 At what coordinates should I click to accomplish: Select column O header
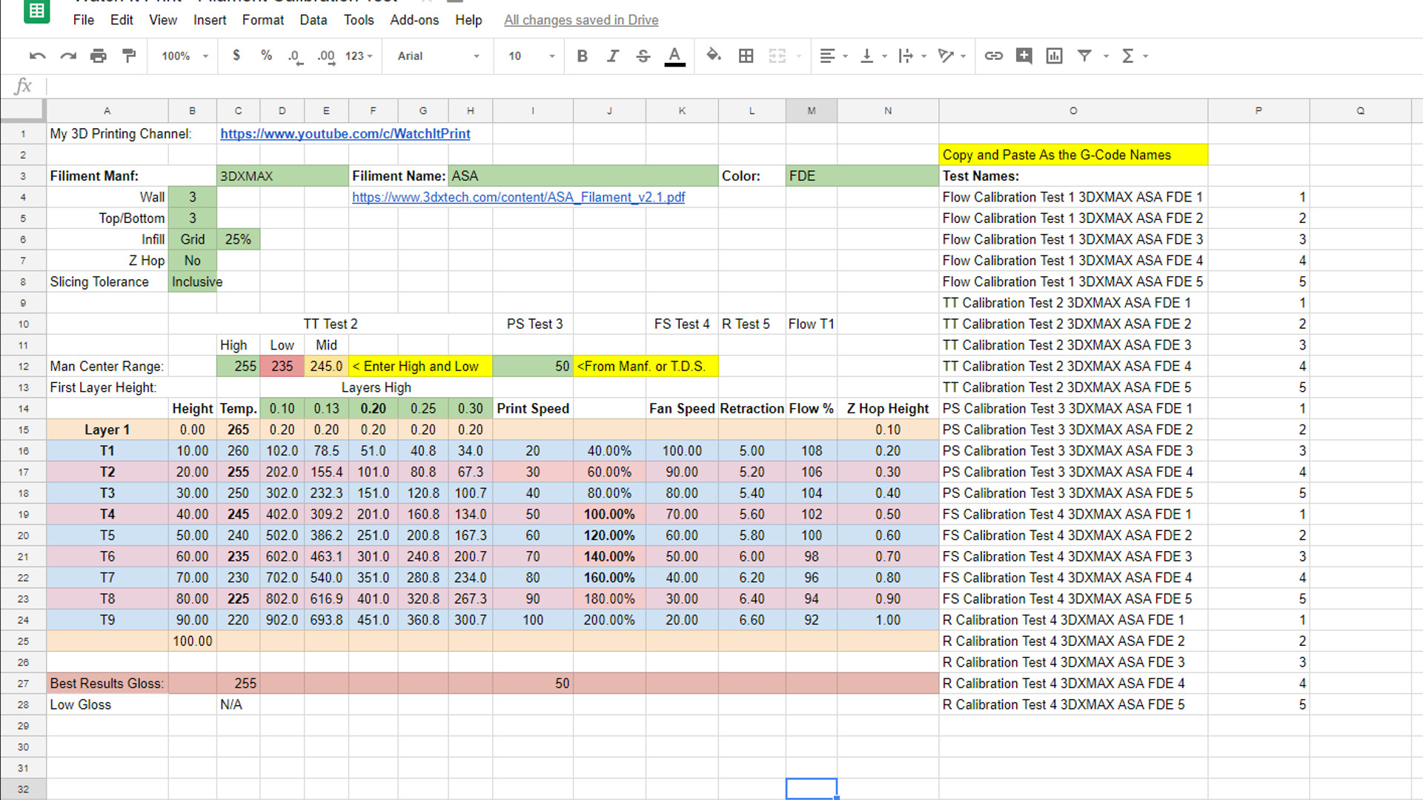pyautogui.click(x=1073, y=111)
